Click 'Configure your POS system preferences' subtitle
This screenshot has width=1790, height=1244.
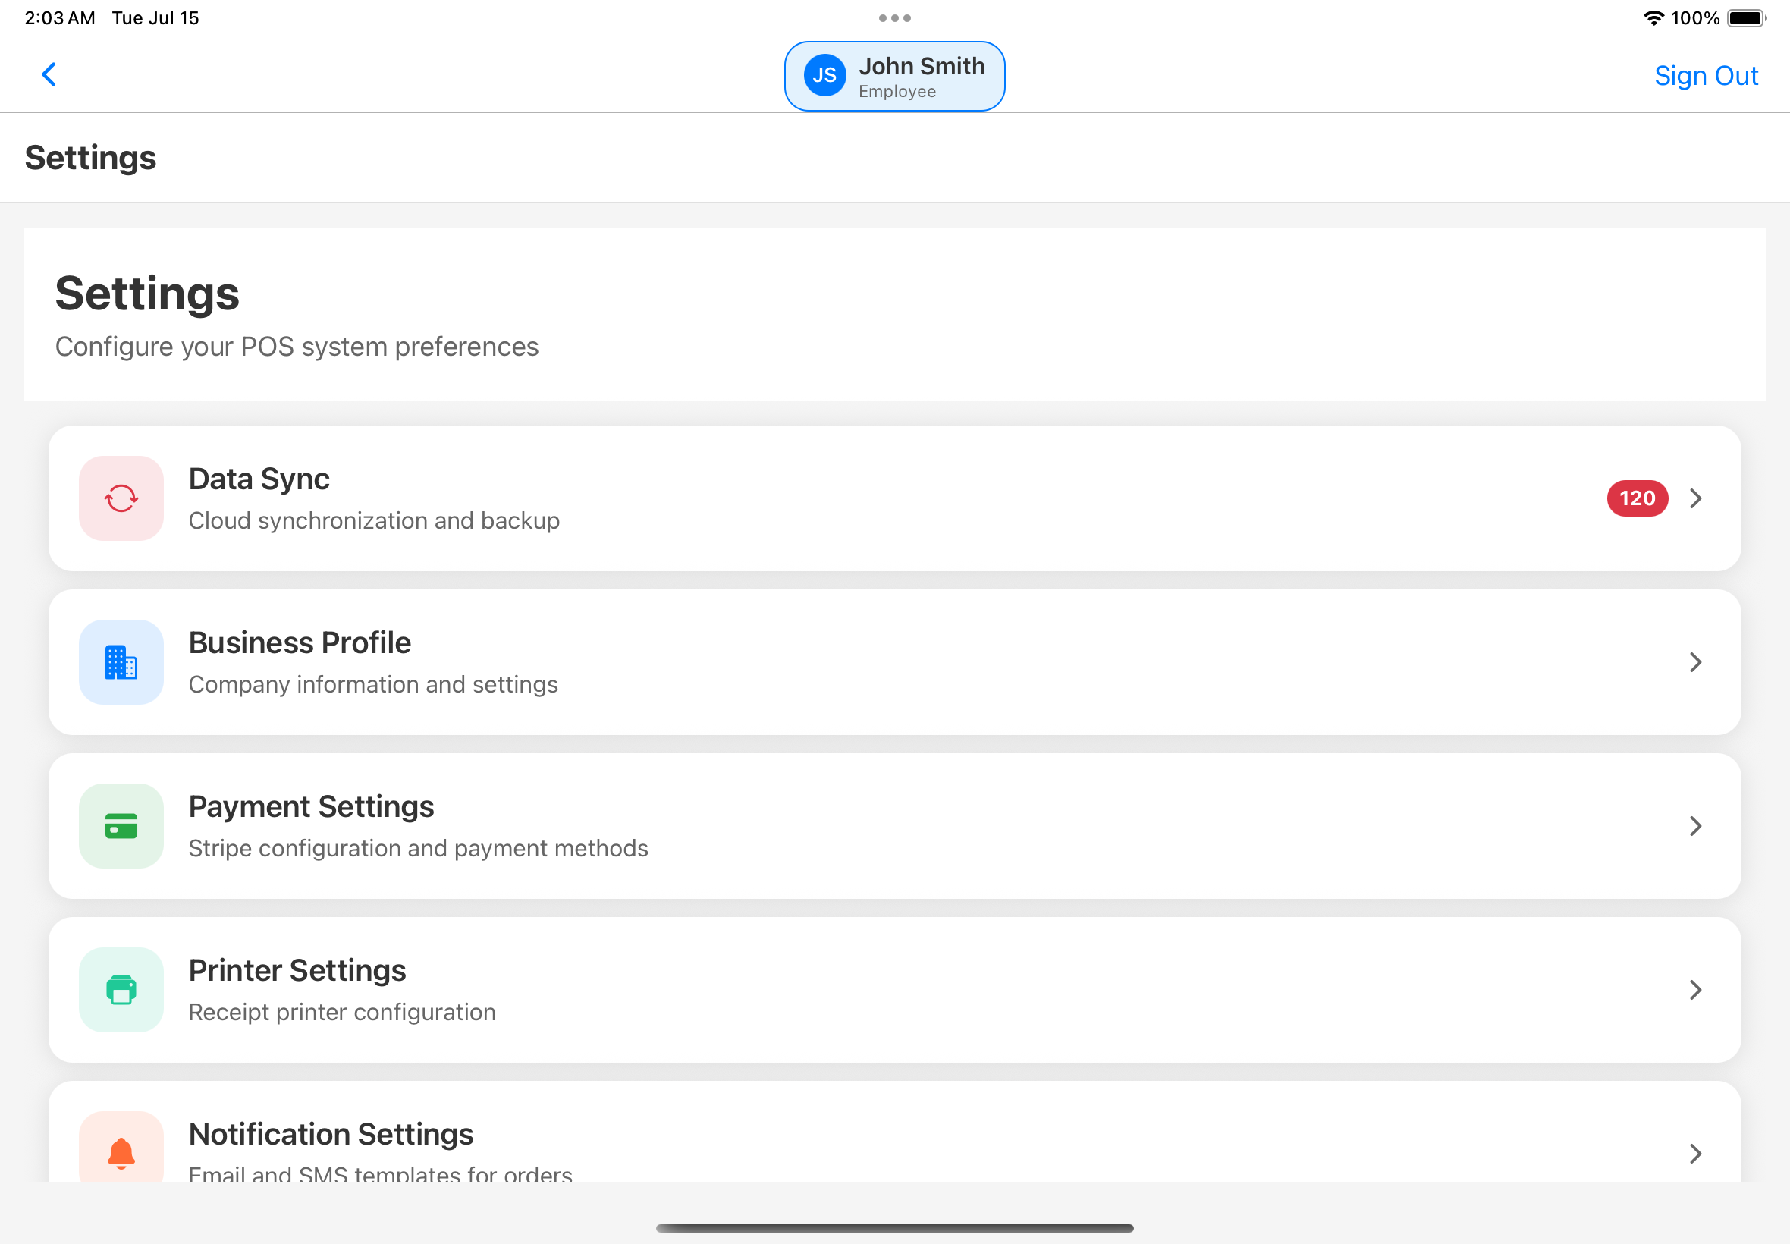297,346
